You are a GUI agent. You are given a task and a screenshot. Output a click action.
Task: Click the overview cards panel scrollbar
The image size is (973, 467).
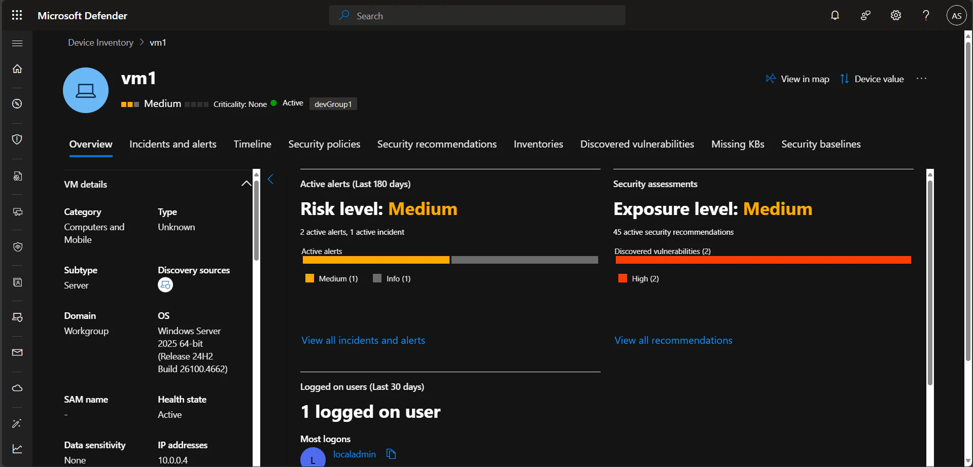pyautogui.click(x=930, y=283)
